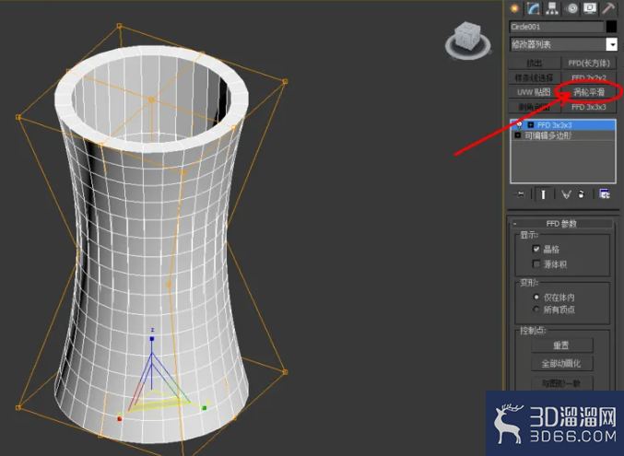Click the 与图形一致 conform to shape button
The image size is (624, 456).
pyautogui.click(x=562, y=383)
